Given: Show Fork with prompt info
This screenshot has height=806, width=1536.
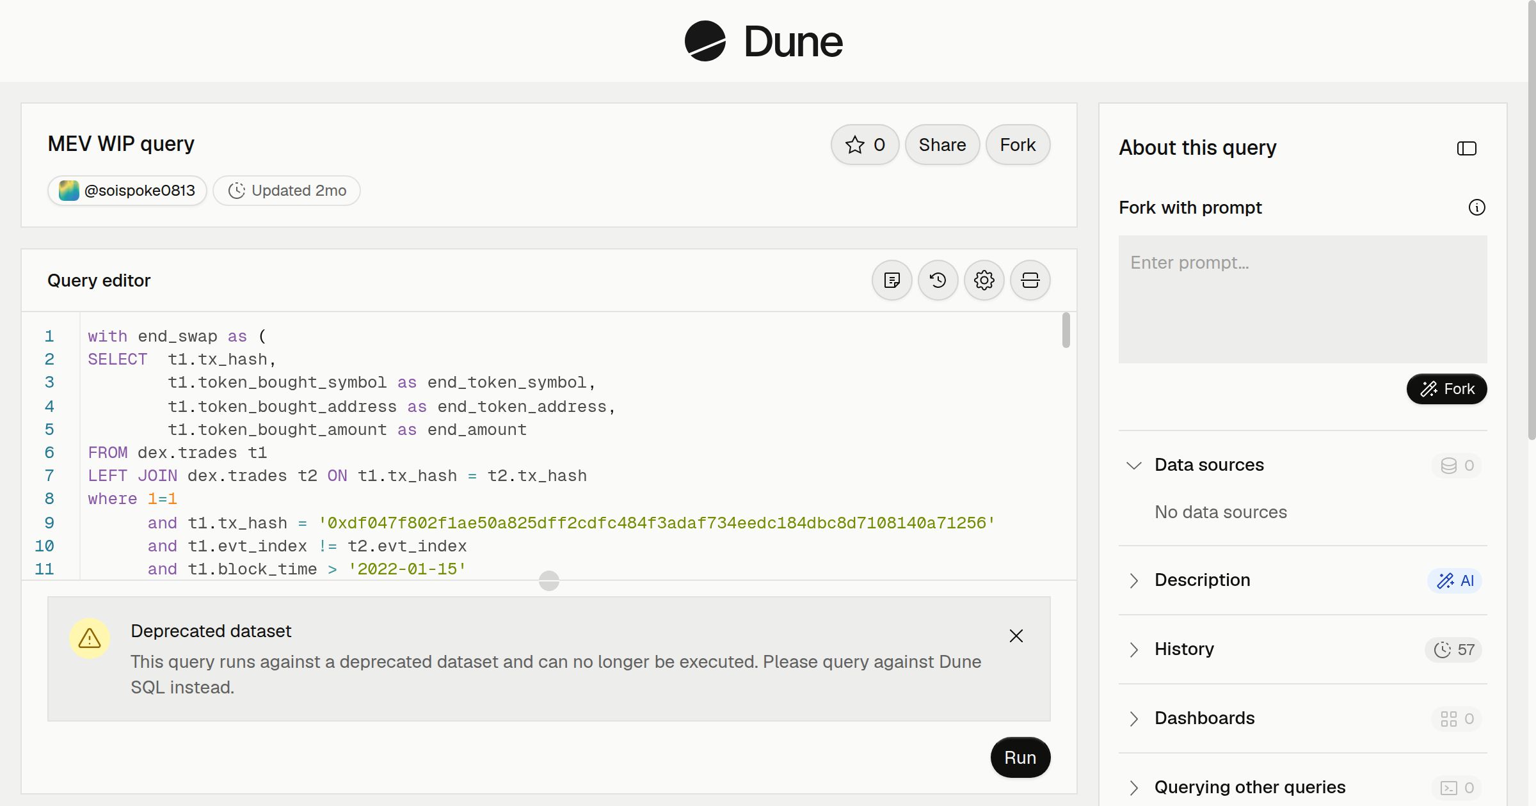Looking at the screenshot, I should click(x=1476, y=207).
